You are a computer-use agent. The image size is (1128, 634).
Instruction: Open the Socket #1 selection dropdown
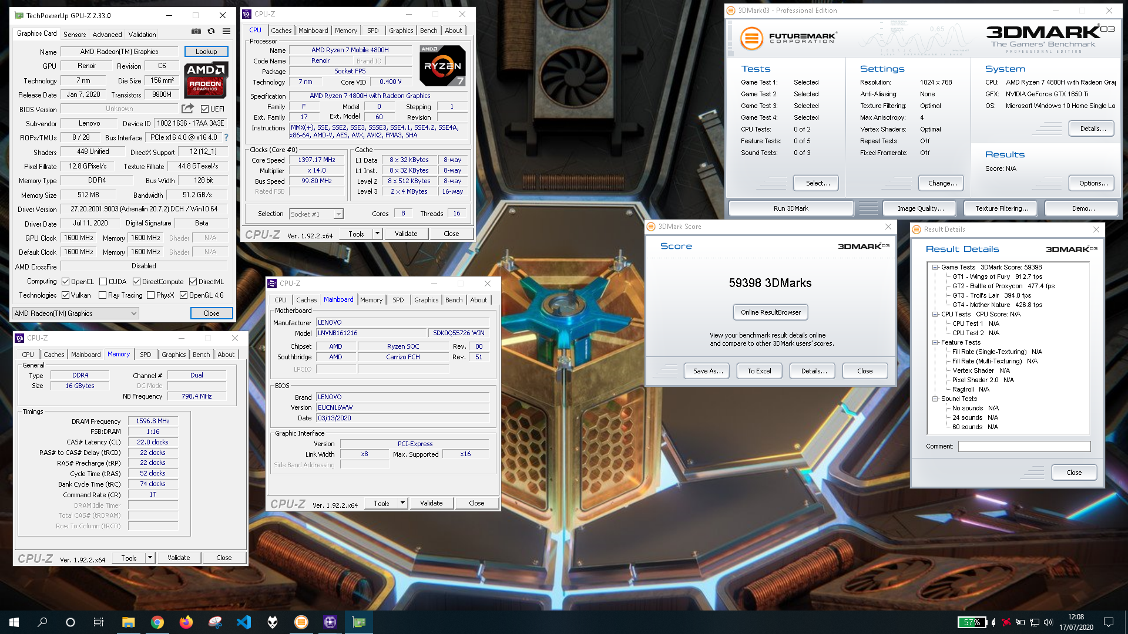[x=317, y=214]
